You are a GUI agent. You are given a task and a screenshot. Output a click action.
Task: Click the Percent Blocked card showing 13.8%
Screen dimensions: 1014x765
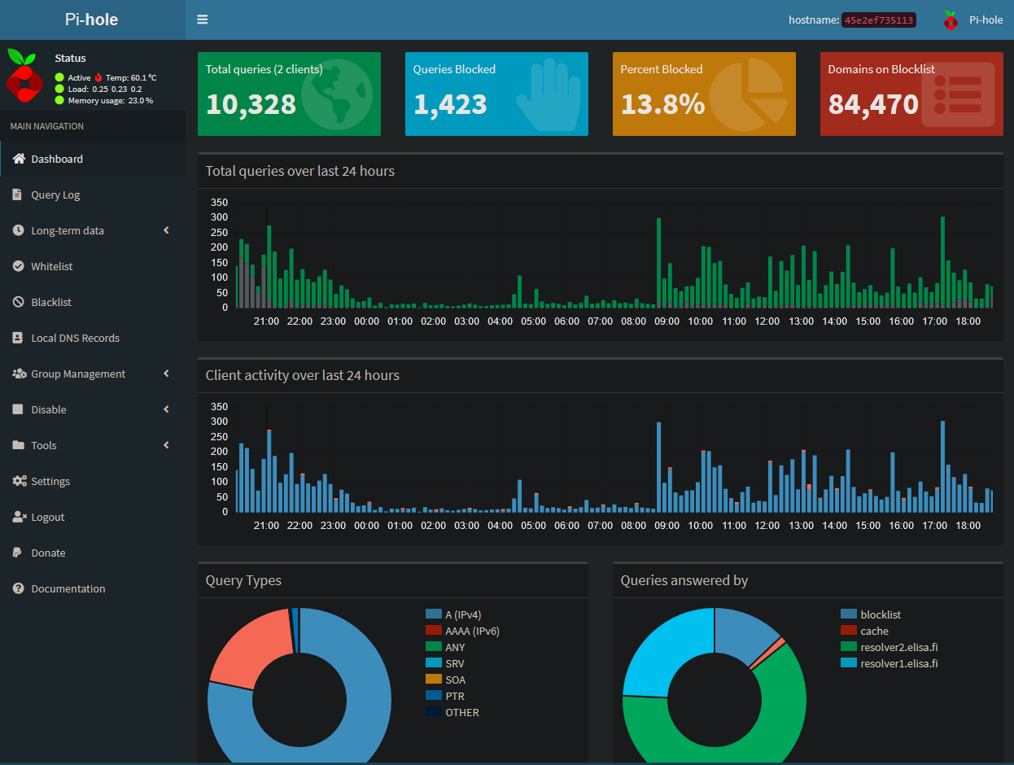pyautogui.click(x=704, y=94)
